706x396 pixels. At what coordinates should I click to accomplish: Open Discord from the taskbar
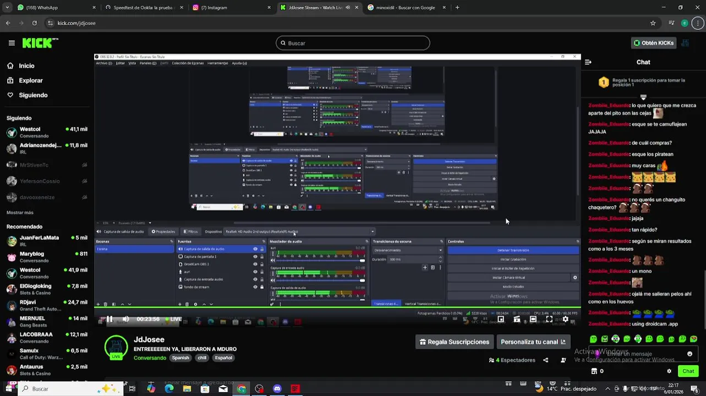[277, 389]
